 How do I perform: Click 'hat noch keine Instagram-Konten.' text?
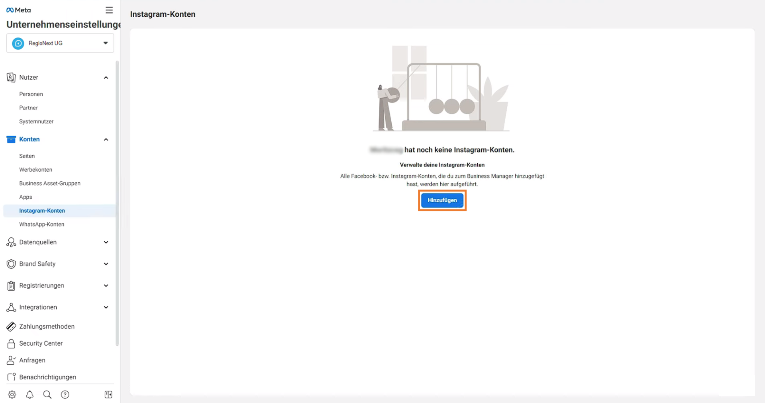point(459,150)
